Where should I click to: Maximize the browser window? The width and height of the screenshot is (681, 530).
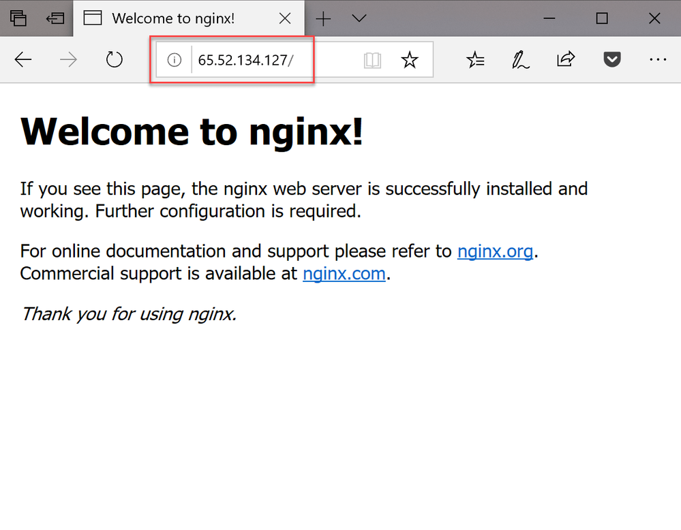(x=602, y=18)
